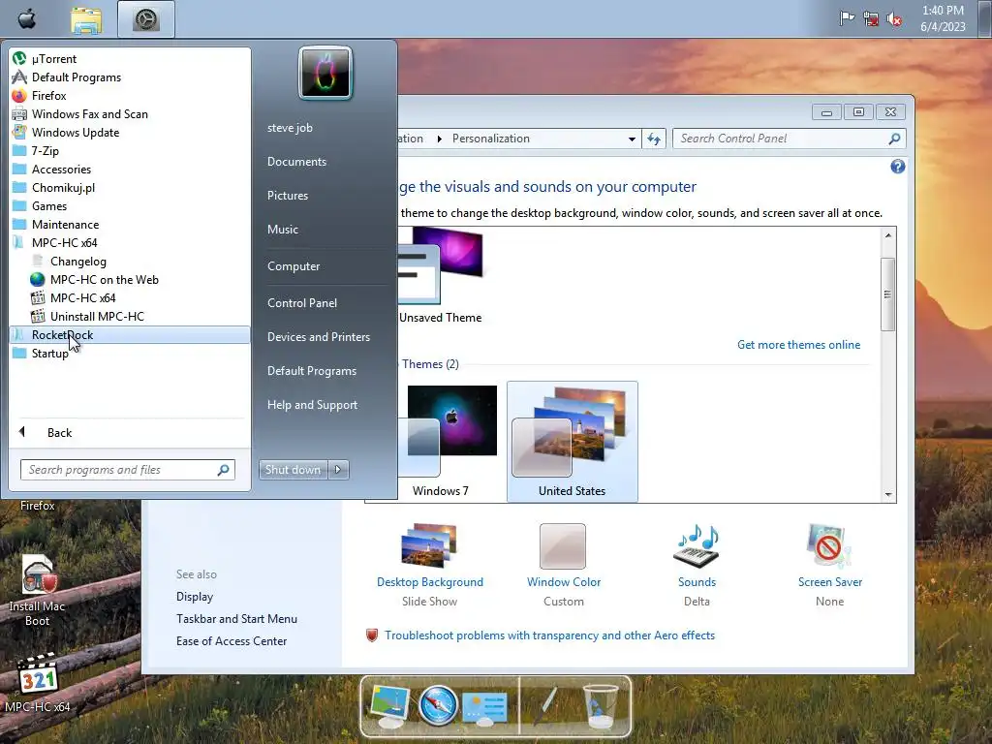The height and width of the screenshot is (744, 992).
Task: Open Install Mac Boot desktop shortcut
Action: (38, 591)
